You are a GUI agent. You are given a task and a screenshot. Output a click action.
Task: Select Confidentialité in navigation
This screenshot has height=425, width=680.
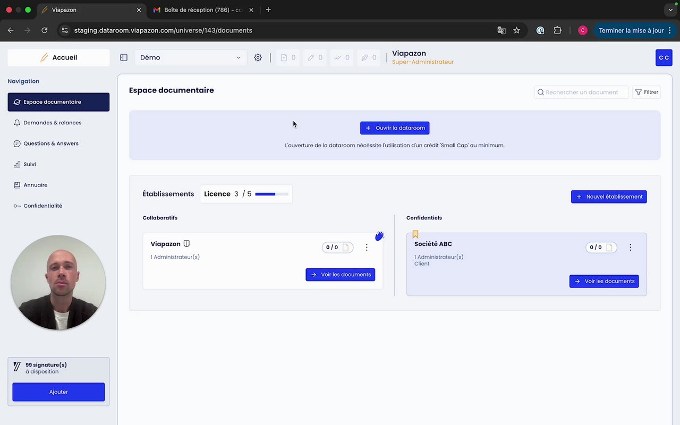[x=42, y=206]
